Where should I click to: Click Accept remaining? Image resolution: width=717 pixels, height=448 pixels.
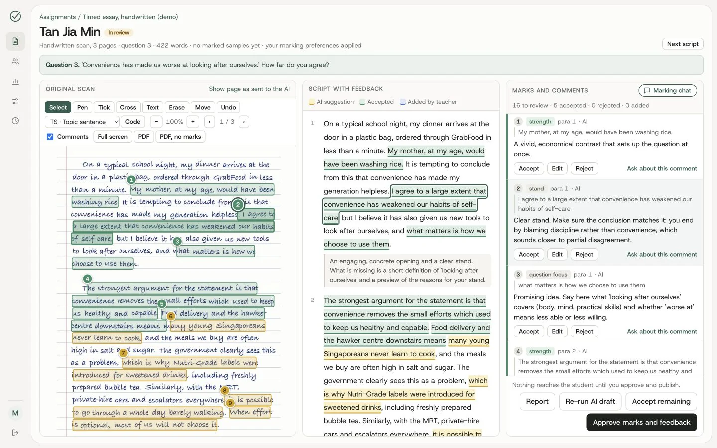661,401
